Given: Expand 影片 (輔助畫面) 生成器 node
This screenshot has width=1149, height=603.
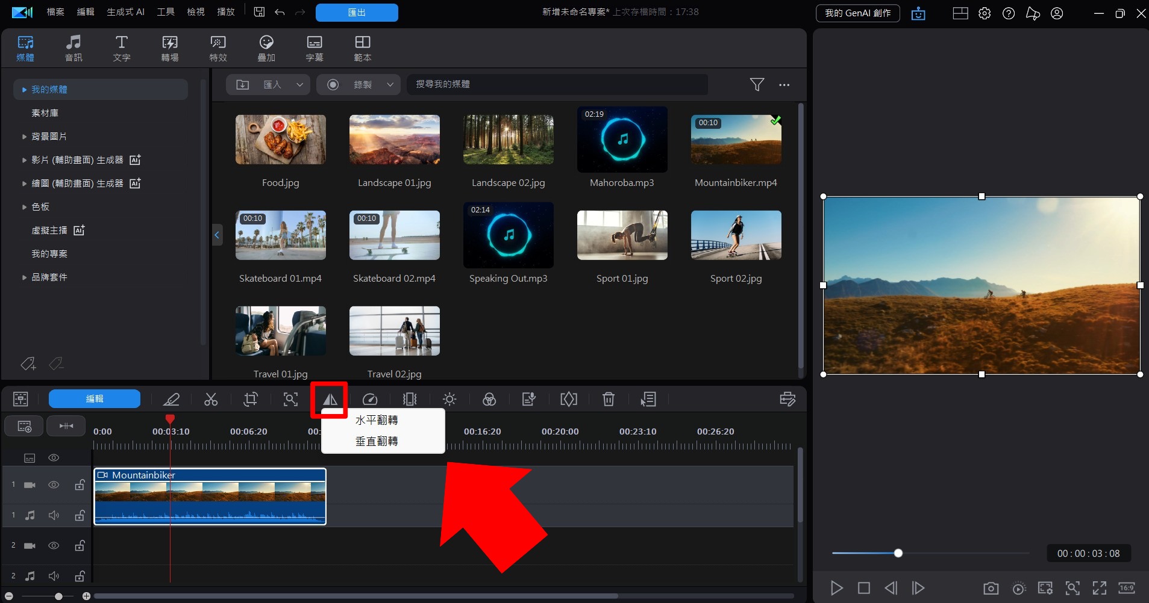Looking at the screenshot, I should pos(24,160).
